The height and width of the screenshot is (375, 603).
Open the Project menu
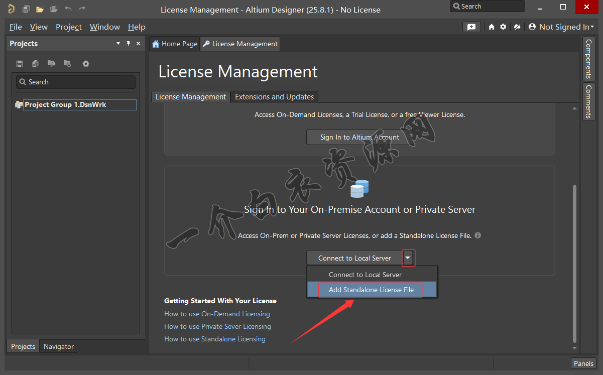click(69, 27)
